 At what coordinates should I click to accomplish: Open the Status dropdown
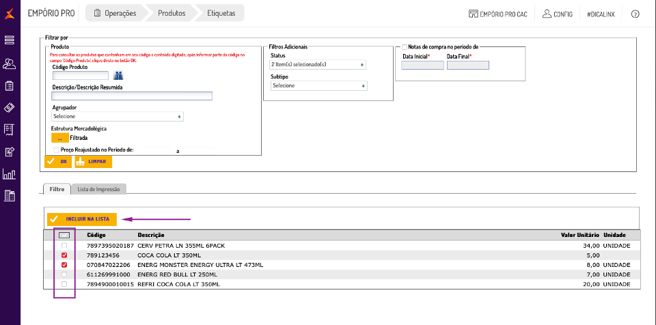click(x=318, y=65)
